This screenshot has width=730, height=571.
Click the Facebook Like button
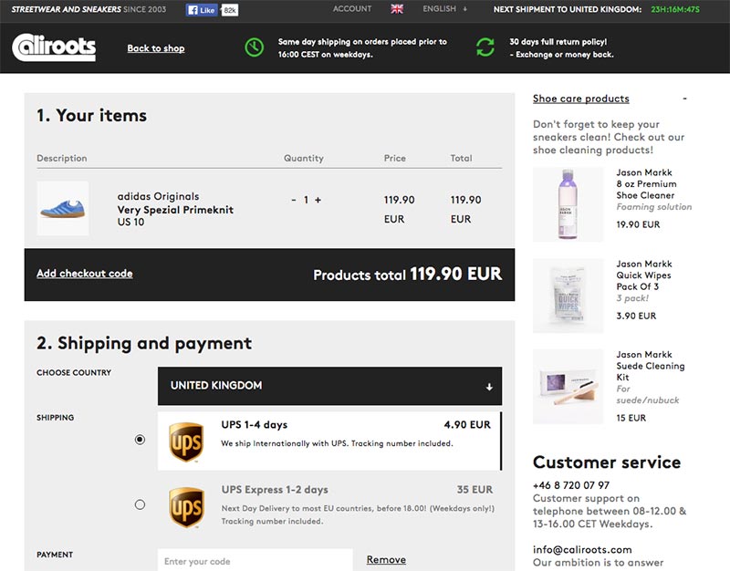202,10
